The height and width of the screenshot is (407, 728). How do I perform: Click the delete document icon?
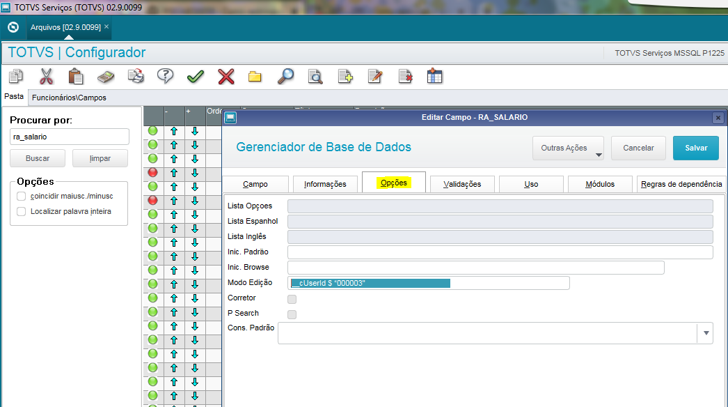tap(405, 76)
